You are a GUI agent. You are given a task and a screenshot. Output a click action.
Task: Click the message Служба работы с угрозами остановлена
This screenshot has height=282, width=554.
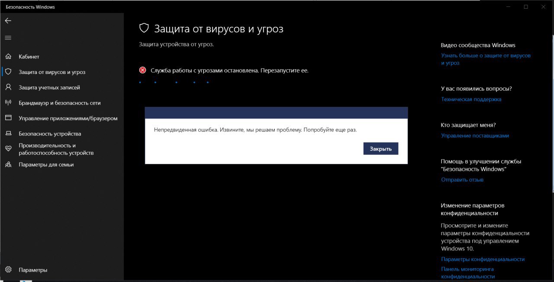tap(229, 70)
